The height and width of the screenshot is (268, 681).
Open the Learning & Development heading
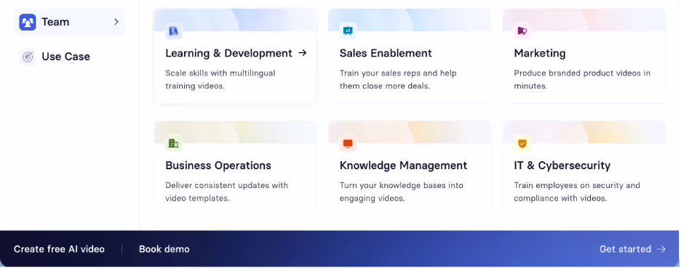pyautogui.click(x=228, y=53)
